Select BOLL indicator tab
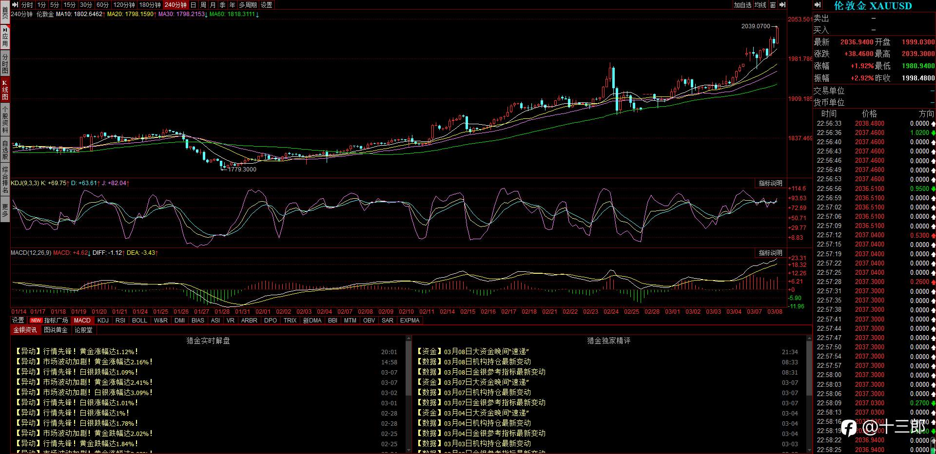 click(x=139, y=321)
